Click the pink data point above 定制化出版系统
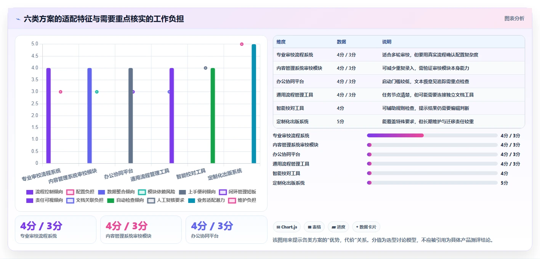 (242, 44)
